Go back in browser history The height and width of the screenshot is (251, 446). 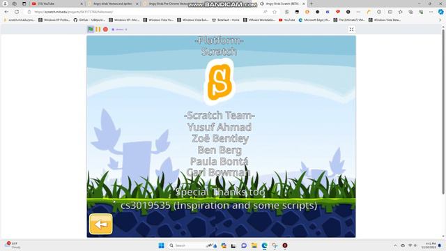click(x=6, y=12)
